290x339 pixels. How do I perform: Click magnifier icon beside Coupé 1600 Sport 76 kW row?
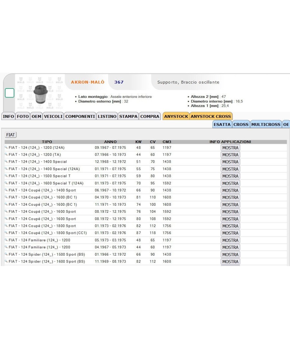click(6, 211)
